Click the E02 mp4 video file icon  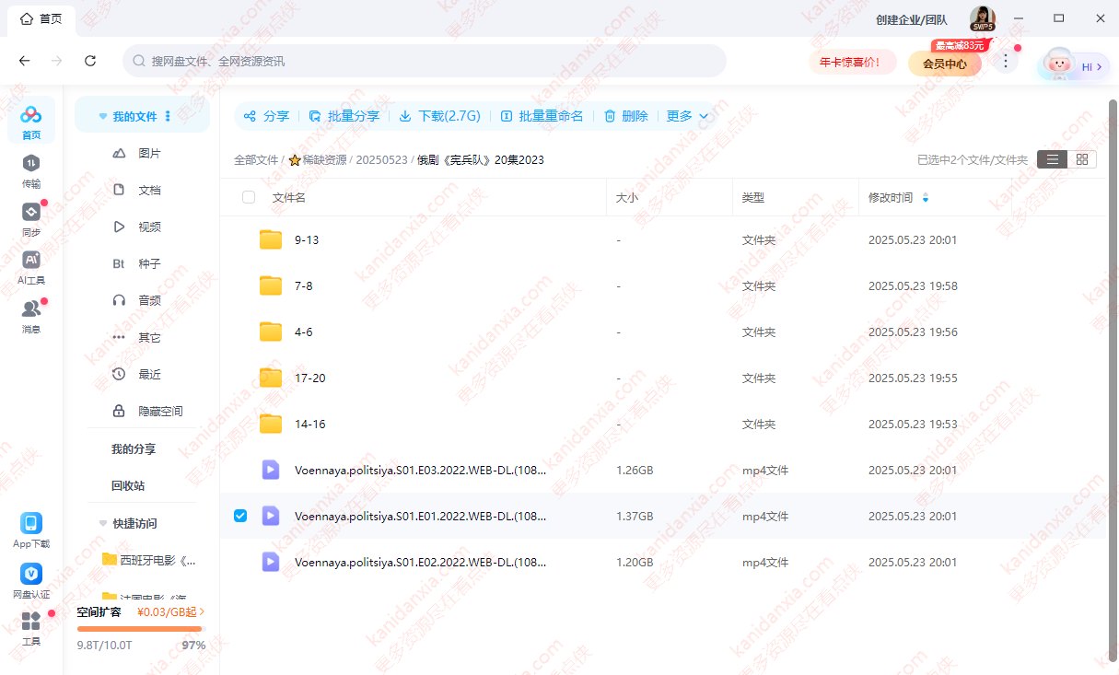pyautogui.click(x=270, y=562)
